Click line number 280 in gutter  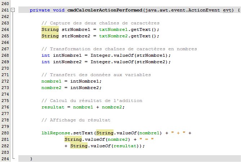(5, 133)
